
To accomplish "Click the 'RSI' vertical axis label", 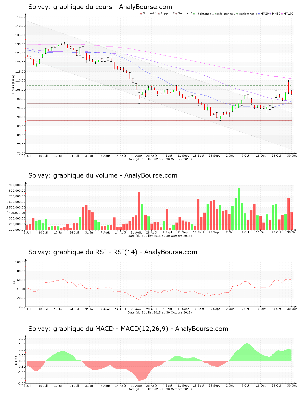I will [x=14, y=284].
